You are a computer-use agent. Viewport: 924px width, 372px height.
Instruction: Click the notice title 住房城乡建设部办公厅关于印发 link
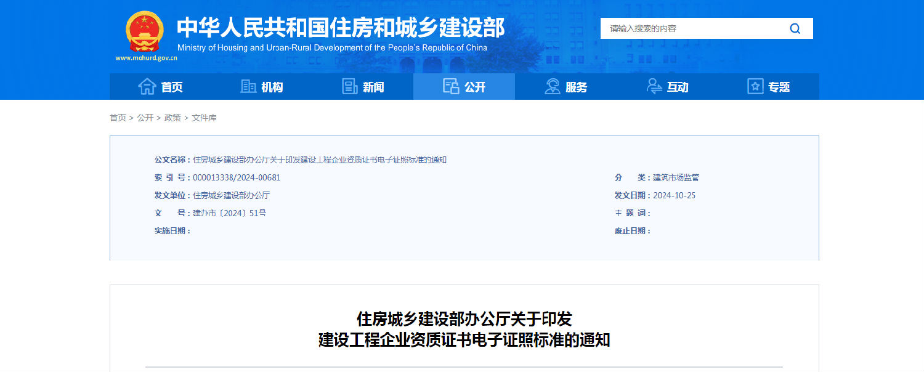point(463,320)
